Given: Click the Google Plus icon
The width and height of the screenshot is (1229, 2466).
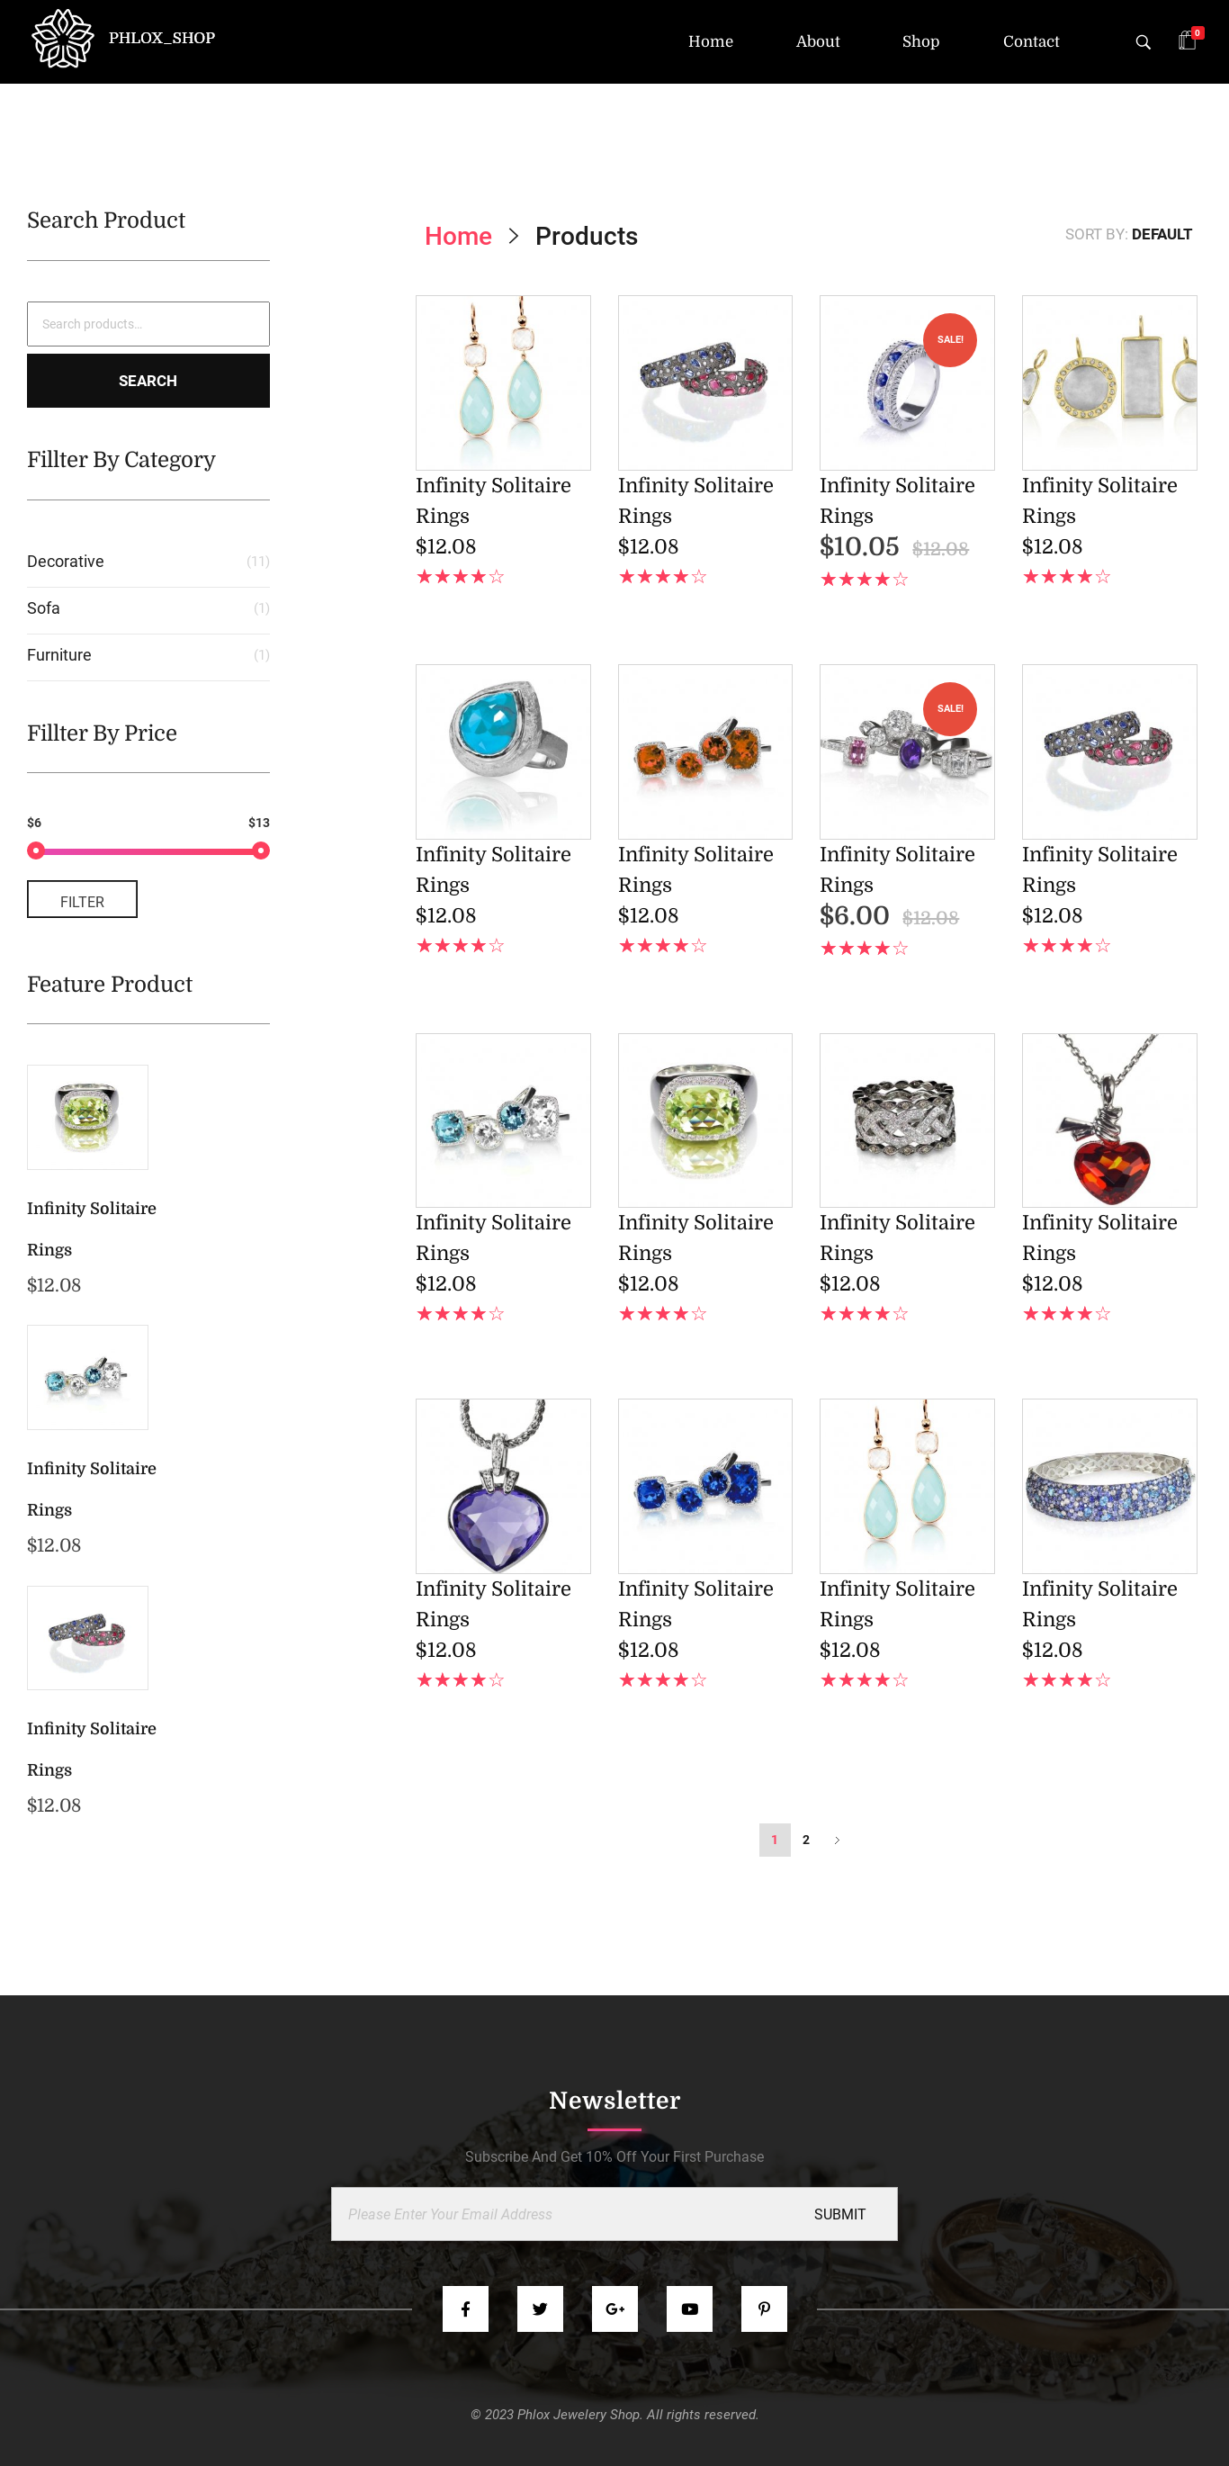Looking at the screenshot, I should (x=614, y=2308).
